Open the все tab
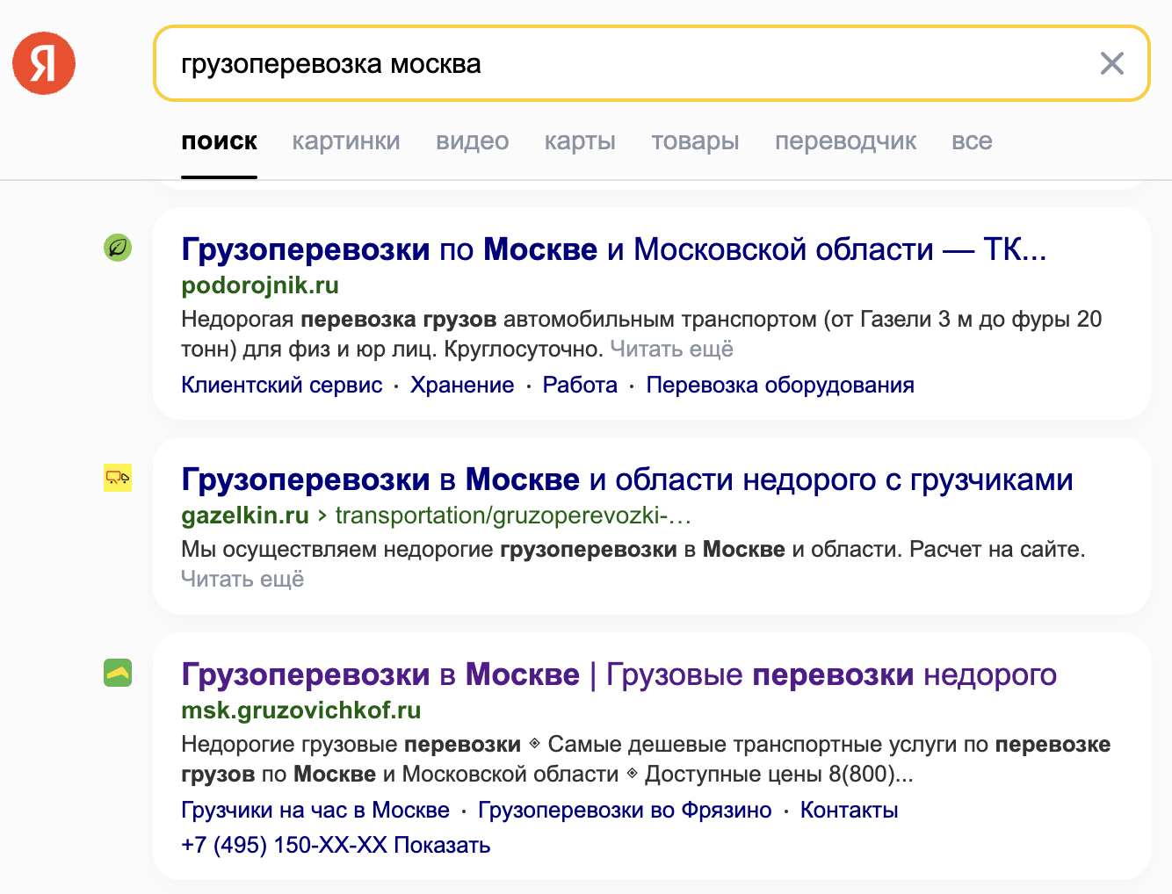This screenshot has height=894, width=1172. pos(972,141)
